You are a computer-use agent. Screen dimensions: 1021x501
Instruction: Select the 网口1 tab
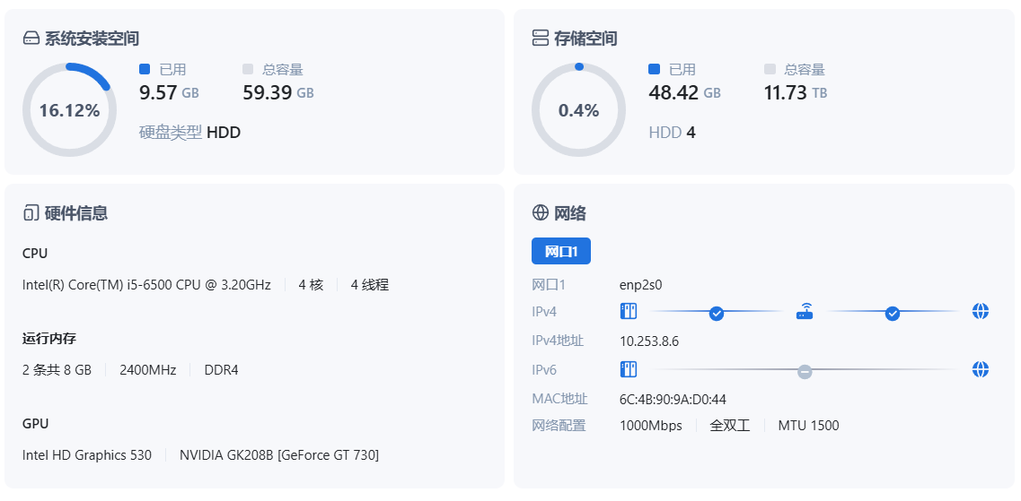560,251
